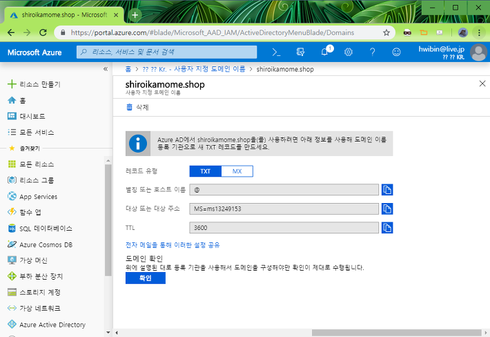Screen dimensions: 490x337
Task: Open the help question mark
Action: [x=373, y=52]
